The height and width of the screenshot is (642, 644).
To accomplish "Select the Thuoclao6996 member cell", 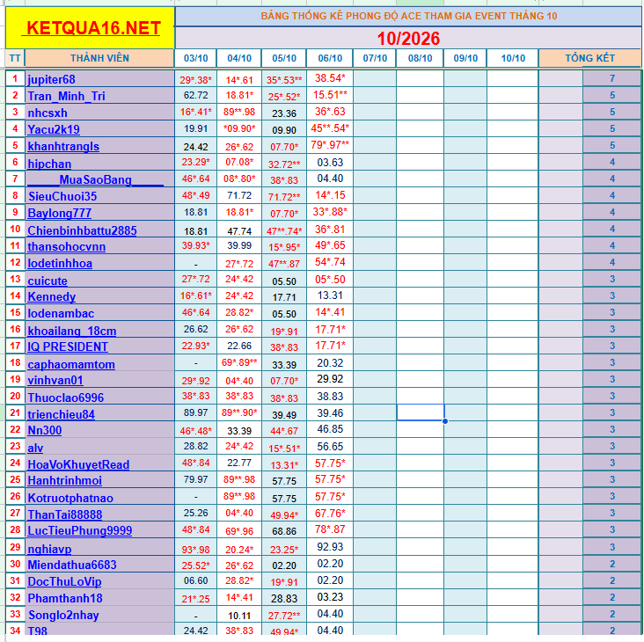I will click(x=99, y=397).
